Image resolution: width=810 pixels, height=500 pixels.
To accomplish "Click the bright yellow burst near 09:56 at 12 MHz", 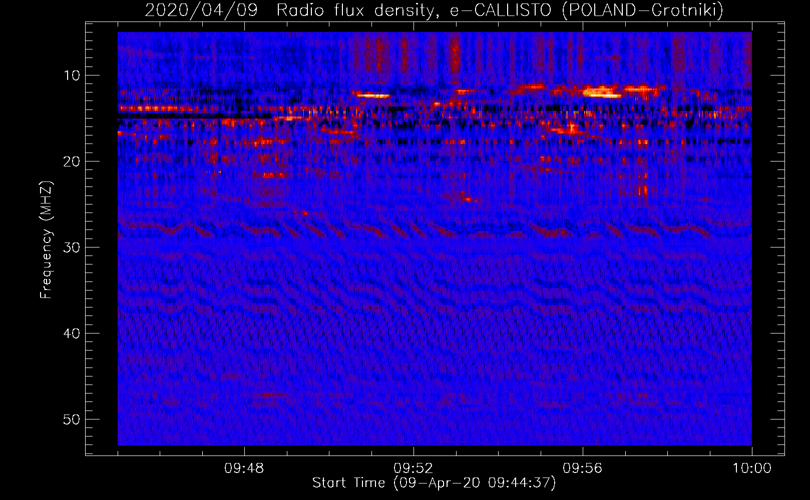I will pyautogui.click(x=602, y=92).
